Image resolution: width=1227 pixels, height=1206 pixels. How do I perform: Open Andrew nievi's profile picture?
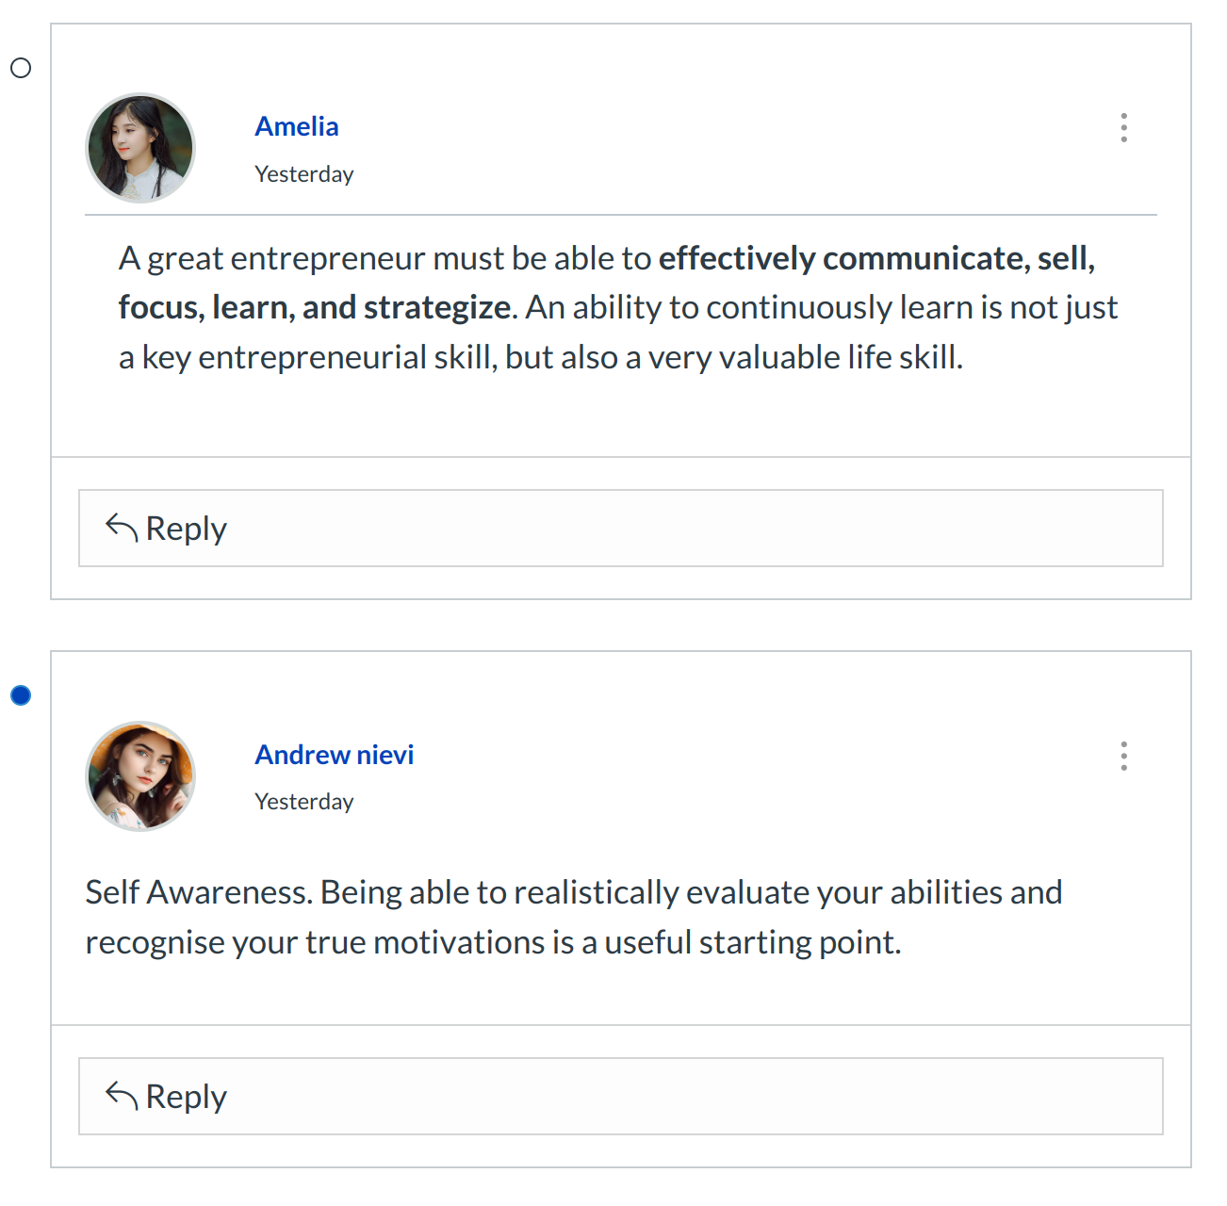click(140, 776)
